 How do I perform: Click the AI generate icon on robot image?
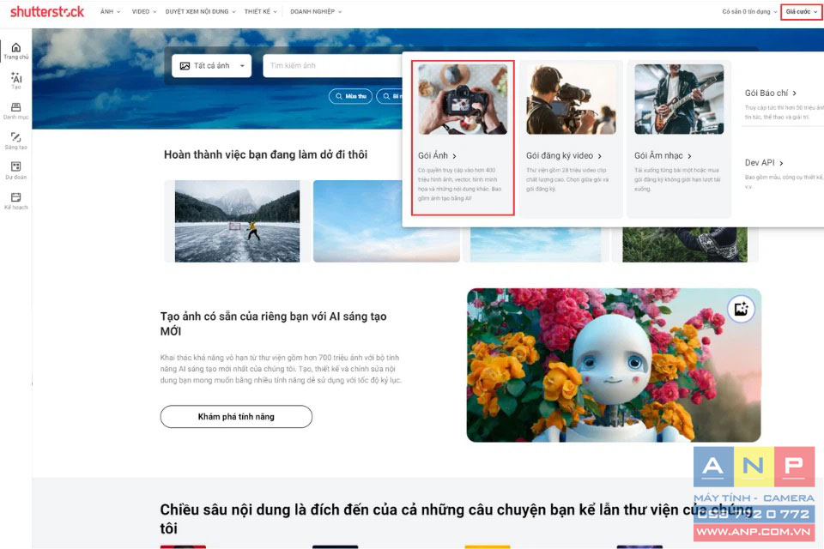tap(741, 309)
